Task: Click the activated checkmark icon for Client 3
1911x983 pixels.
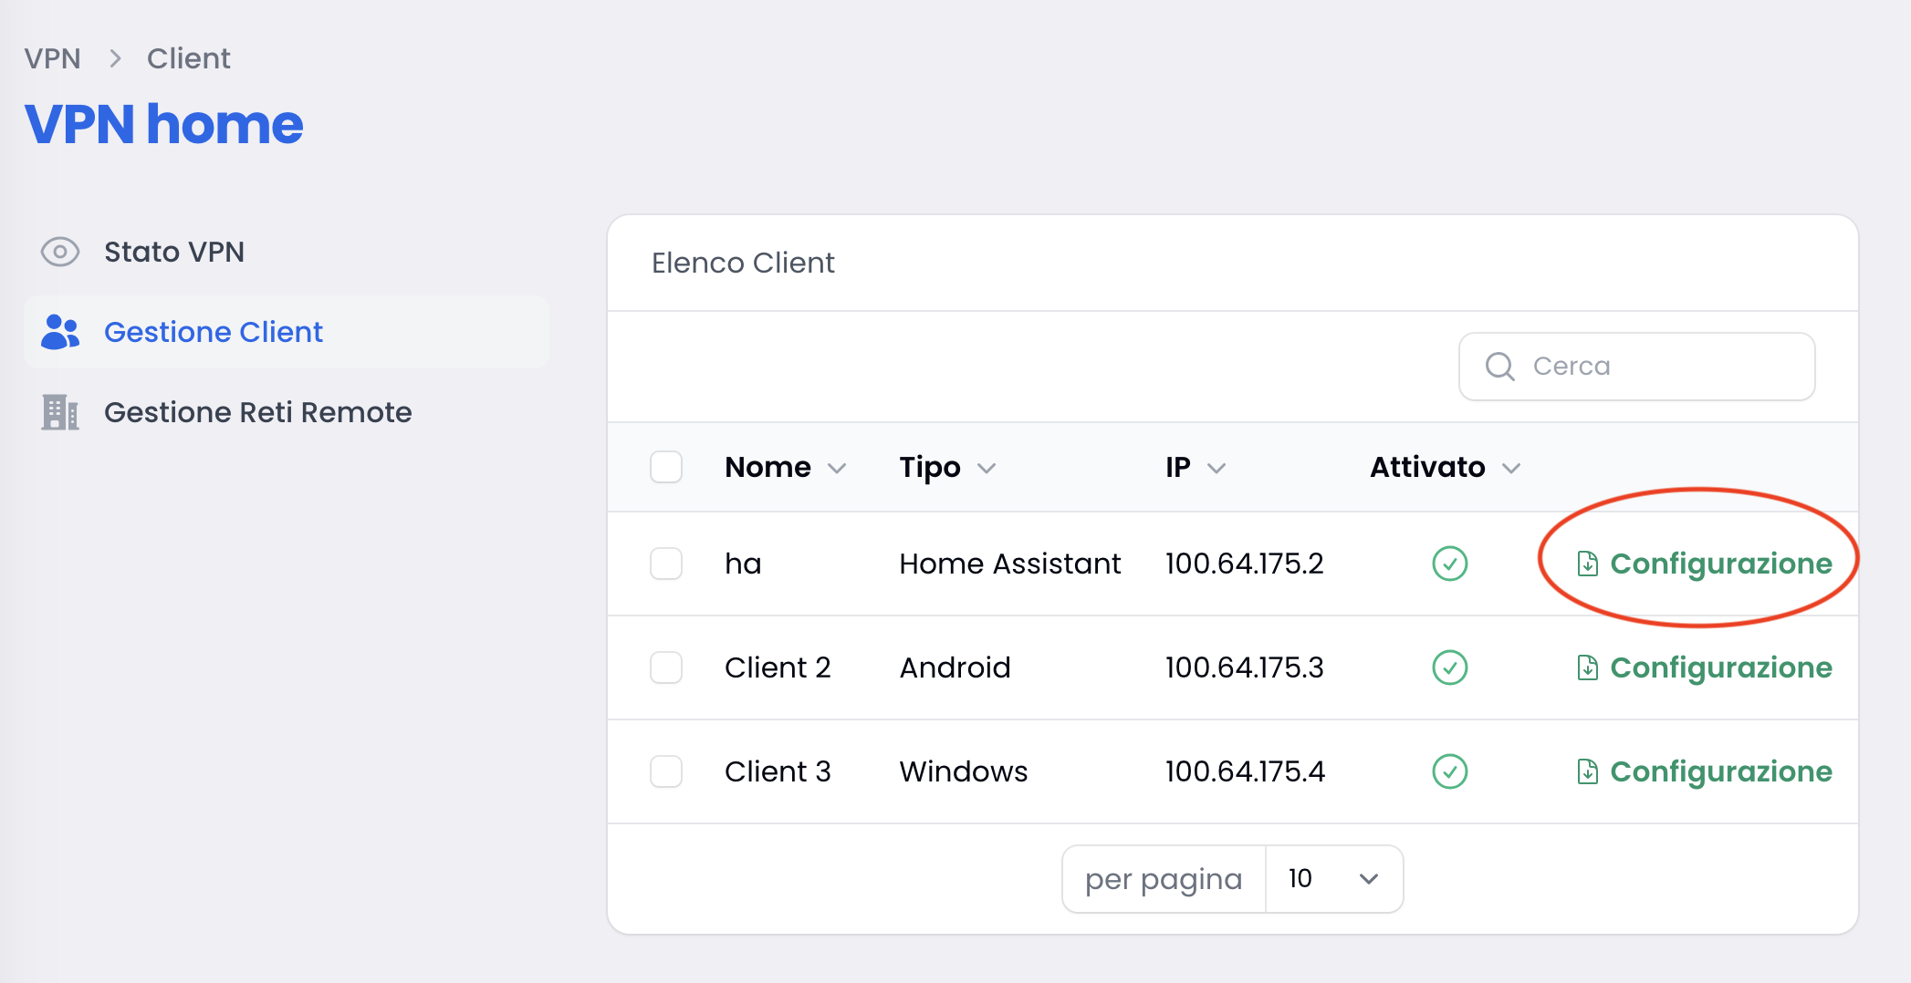Action: (x=1449, y=771)
